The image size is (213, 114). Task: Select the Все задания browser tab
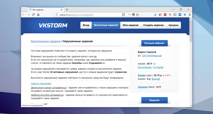pos(46,10)
